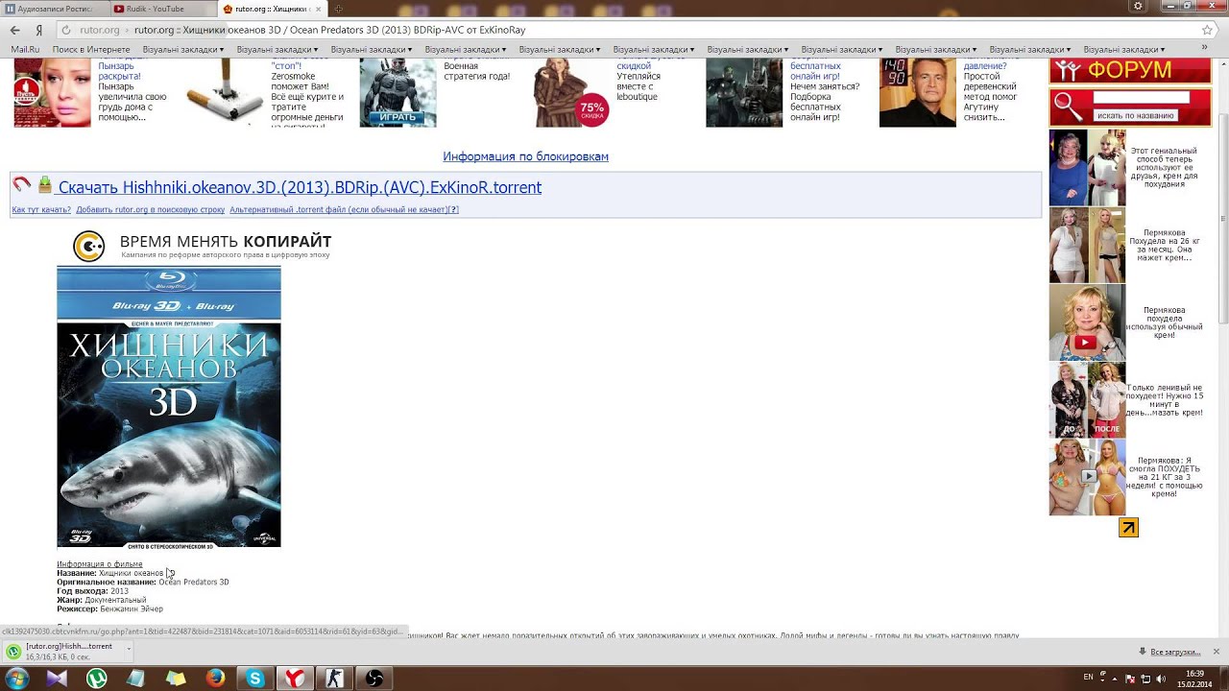
Task: Click text 'Год выхода: 2013'
Action: [92, 591]
